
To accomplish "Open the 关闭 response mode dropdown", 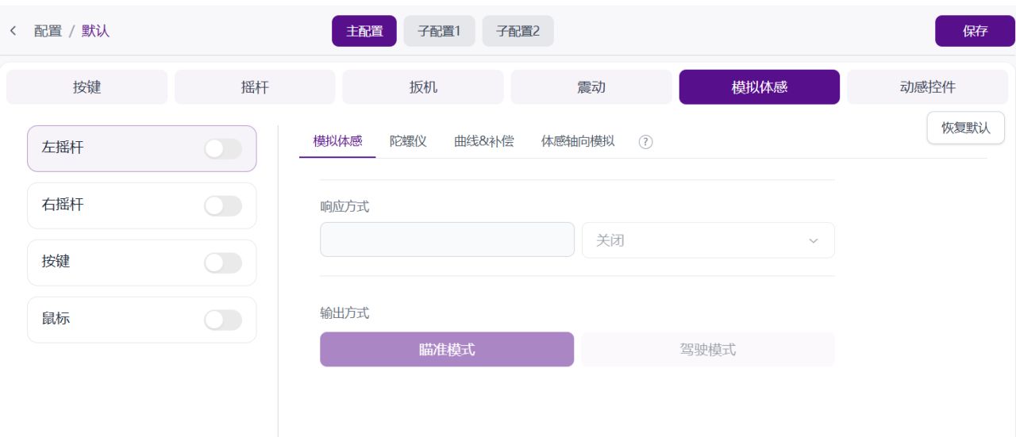I will pos(708,240).
